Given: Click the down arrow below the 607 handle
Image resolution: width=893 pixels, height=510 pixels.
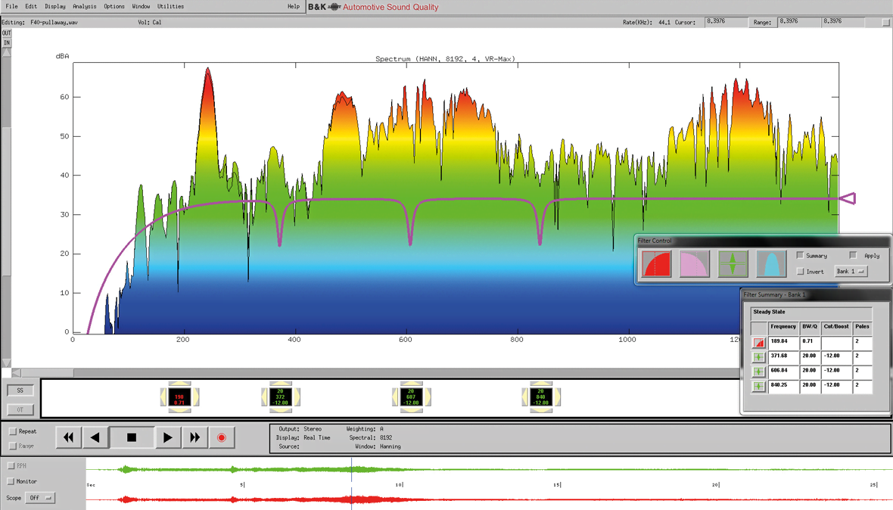Looking at the screenshot, I should point(411,409).
